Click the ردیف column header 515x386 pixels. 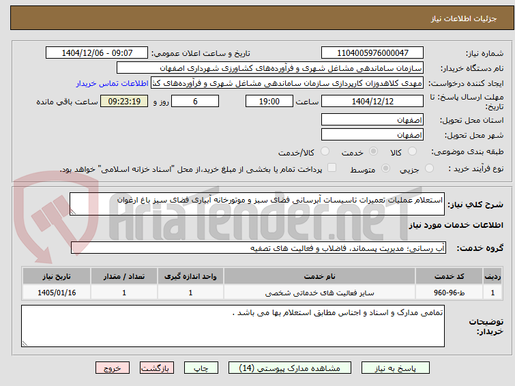click(492, 276)
